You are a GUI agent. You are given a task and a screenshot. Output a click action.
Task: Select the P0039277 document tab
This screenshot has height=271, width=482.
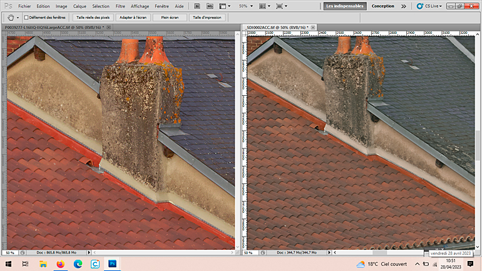(x=54, y=28)
